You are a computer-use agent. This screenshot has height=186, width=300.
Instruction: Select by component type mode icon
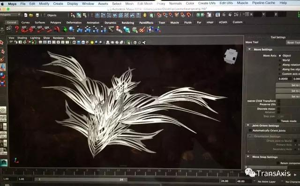coord(84,15)
